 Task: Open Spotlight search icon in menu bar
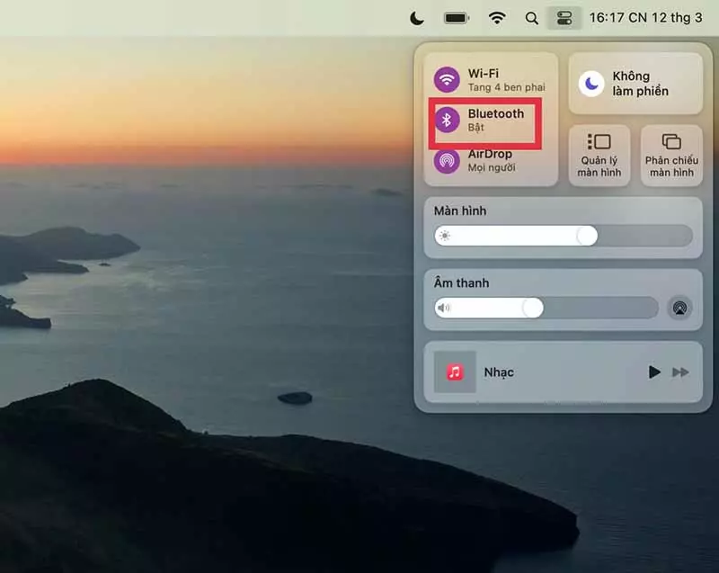pos(531,18)
